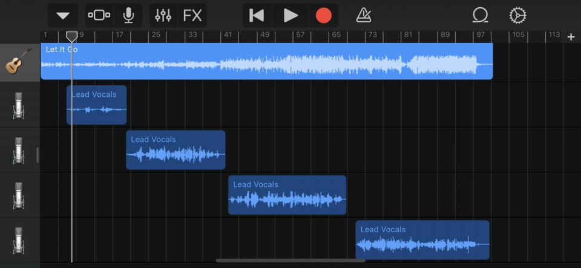Select Lead Vocals region starting near bar 70
This screenshot has height=268, width=581.
tap(422, 240)
